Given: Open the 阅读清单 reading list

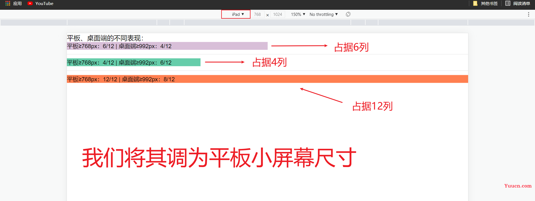Looking at the screenshot, I should 518,4.
